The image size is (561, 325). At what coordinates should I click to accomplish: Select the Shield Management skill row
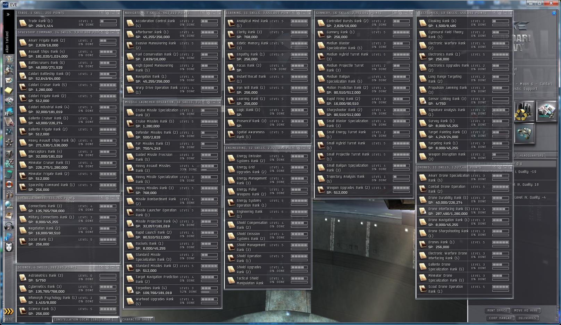(x=268, y=247)
